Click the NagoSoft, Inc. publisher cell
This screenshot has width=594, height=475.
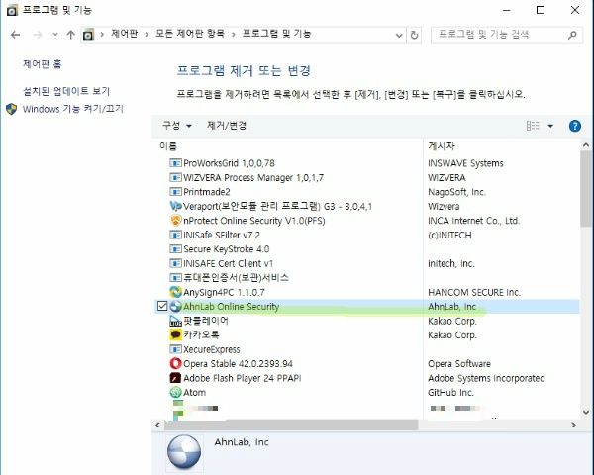coord(456,192)
